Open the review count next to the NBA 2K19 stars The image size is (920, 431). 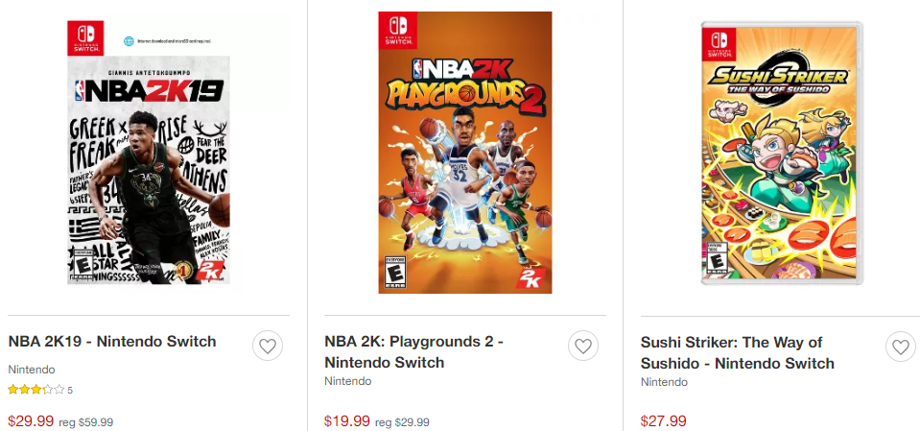click(70, 391)
